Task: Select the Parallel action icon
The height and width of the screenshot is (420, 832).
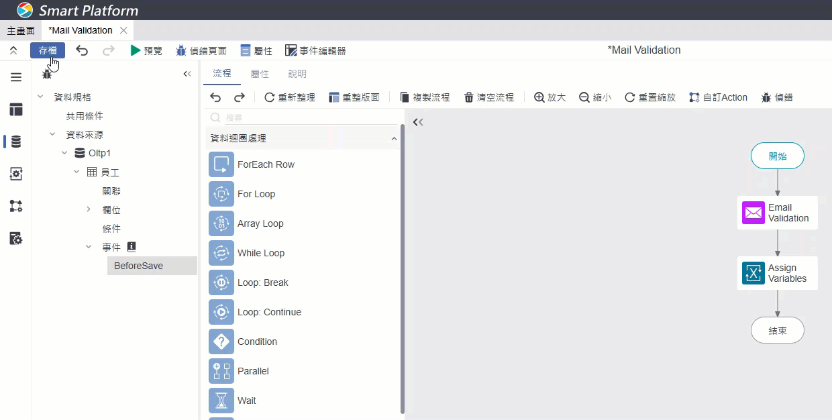Action: click(221, 371)
